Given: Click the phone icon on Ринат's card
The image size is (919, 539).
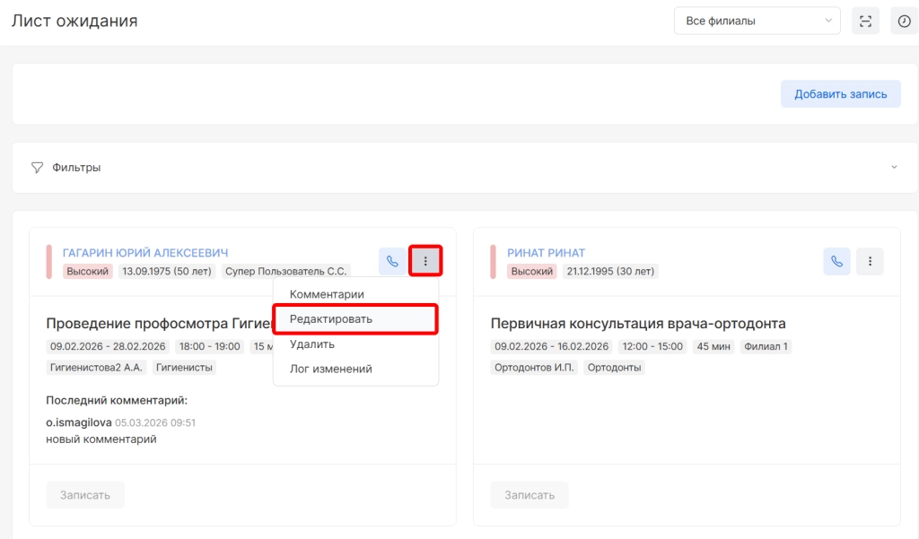Looking at the screenshot, I should (836, 261).
